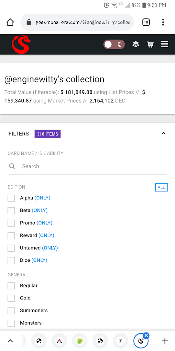Select the ALL editions button
Screen dimensions: 175x351
[x=161, y=188]
